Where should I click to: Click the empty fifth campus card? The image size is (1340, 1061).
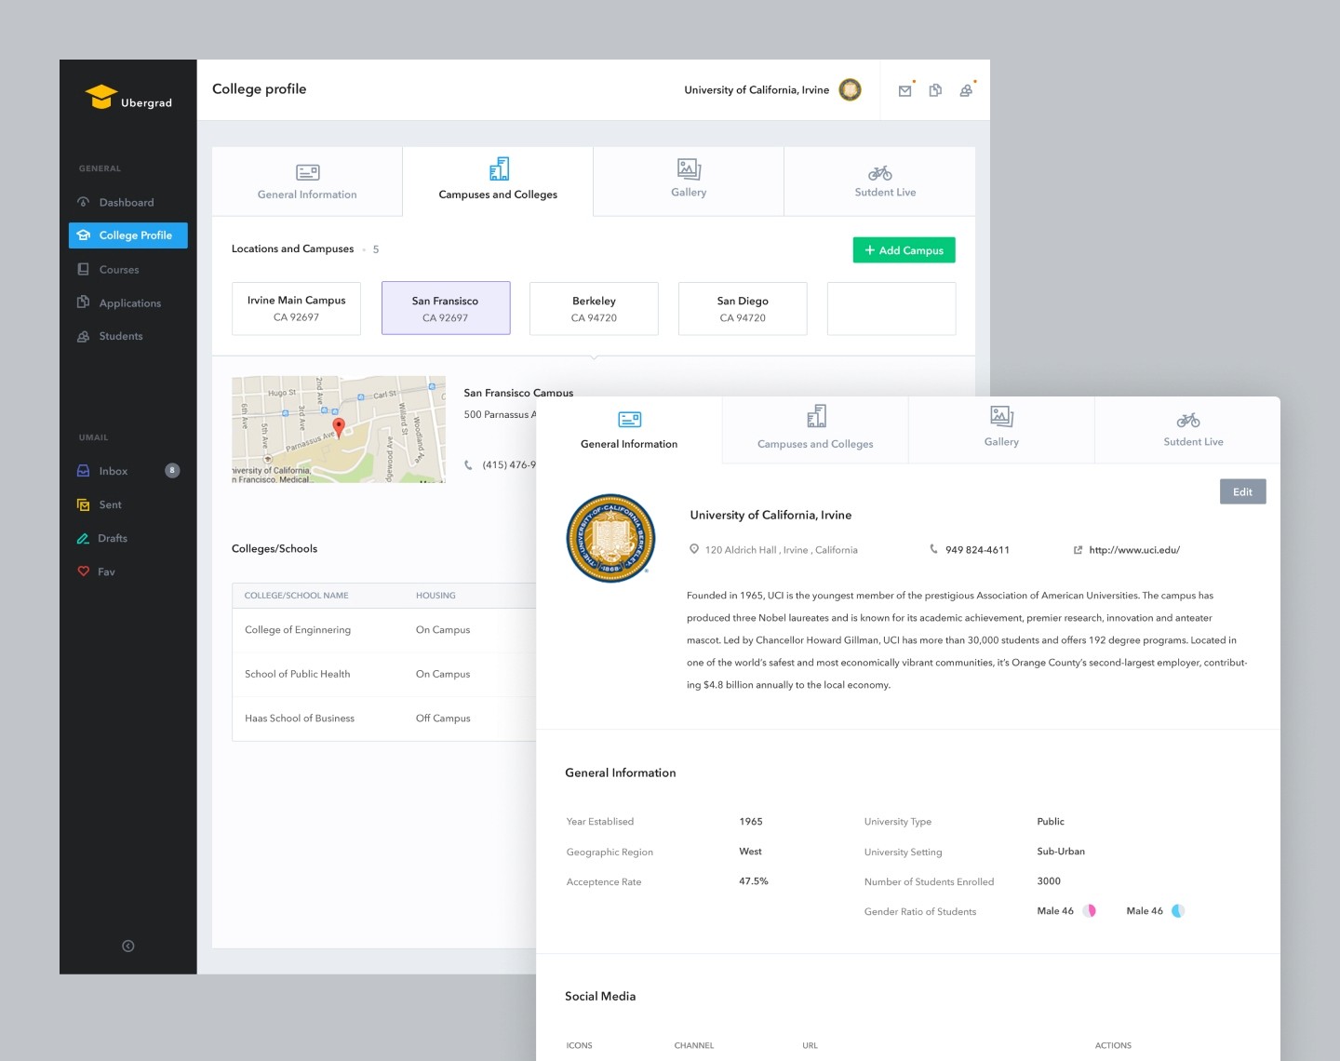click(x=891, y=308)
